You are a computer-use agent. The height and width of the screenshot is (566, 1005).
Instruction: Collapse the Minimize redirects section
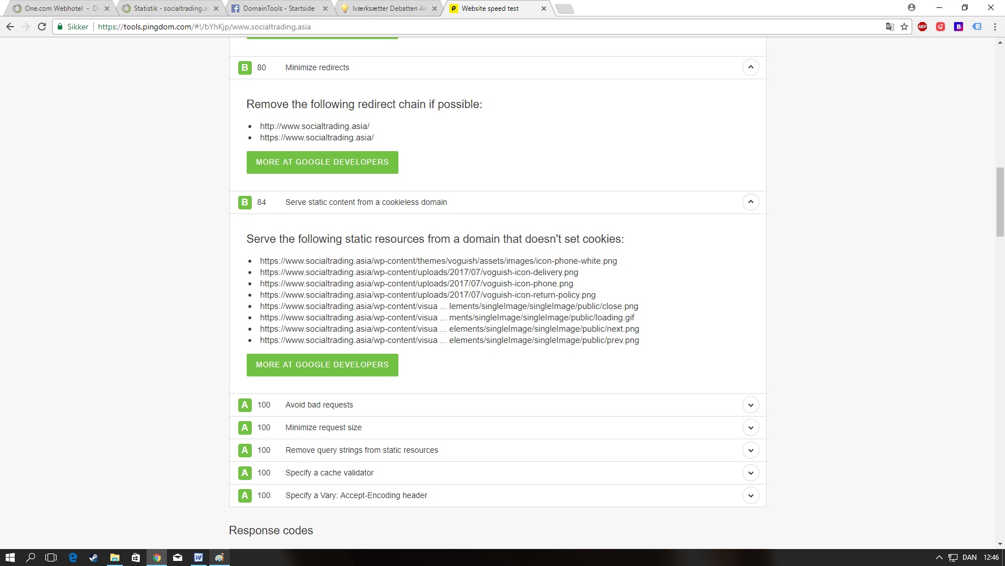pyautogui.click(x=750, y=67)
